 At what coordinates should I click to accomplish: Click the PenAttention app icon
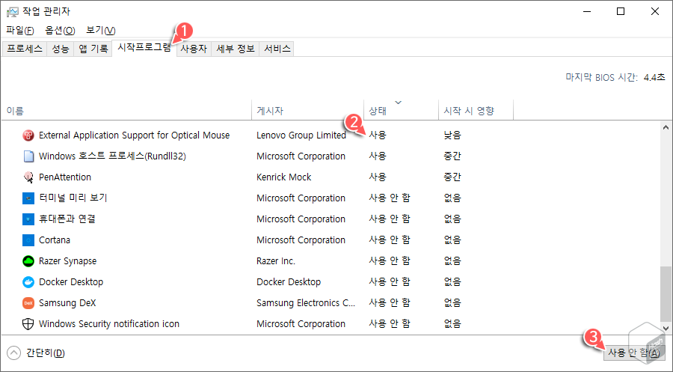click(28, 177)
